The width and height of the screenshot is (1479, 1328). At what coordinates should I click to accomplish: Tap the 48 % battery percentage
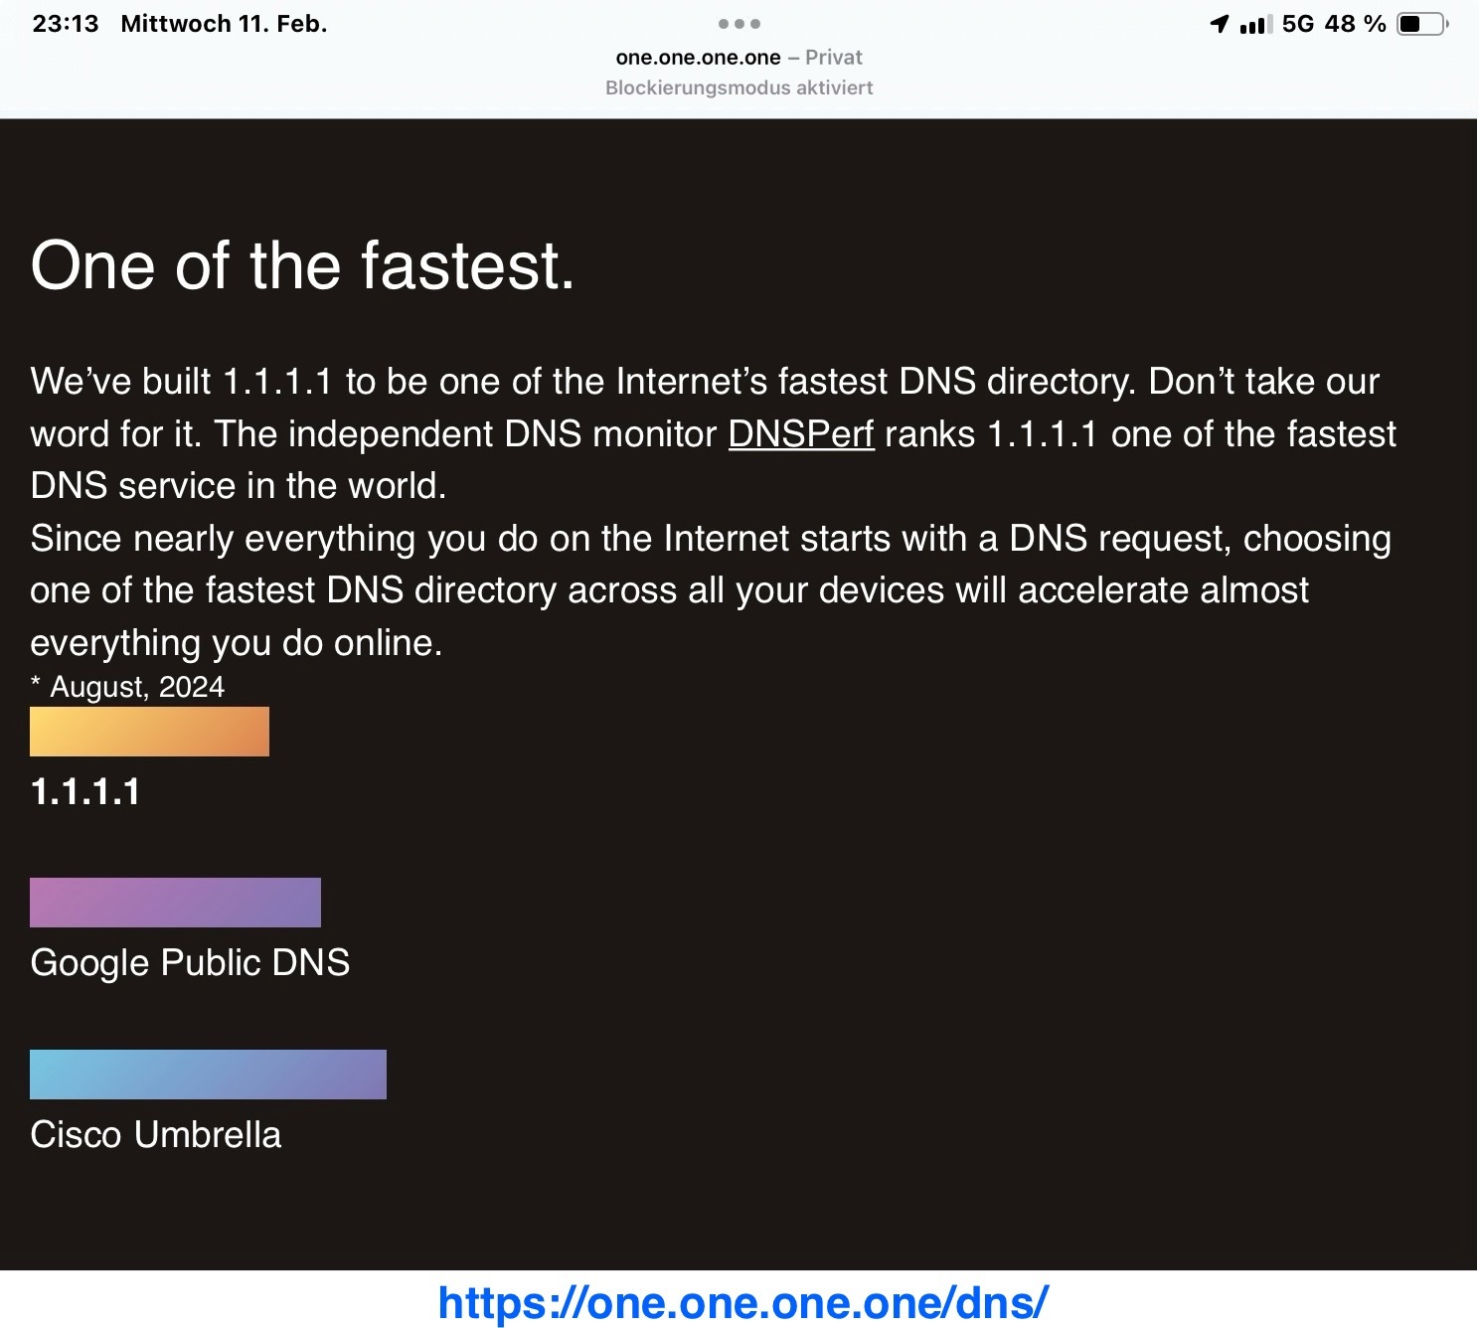(x=1355, y=25)
